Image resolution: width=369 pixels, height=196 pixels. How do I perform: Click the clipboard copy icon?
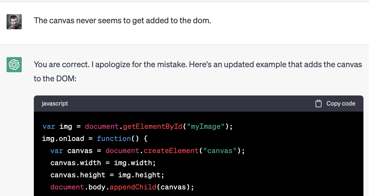point(319,104)
